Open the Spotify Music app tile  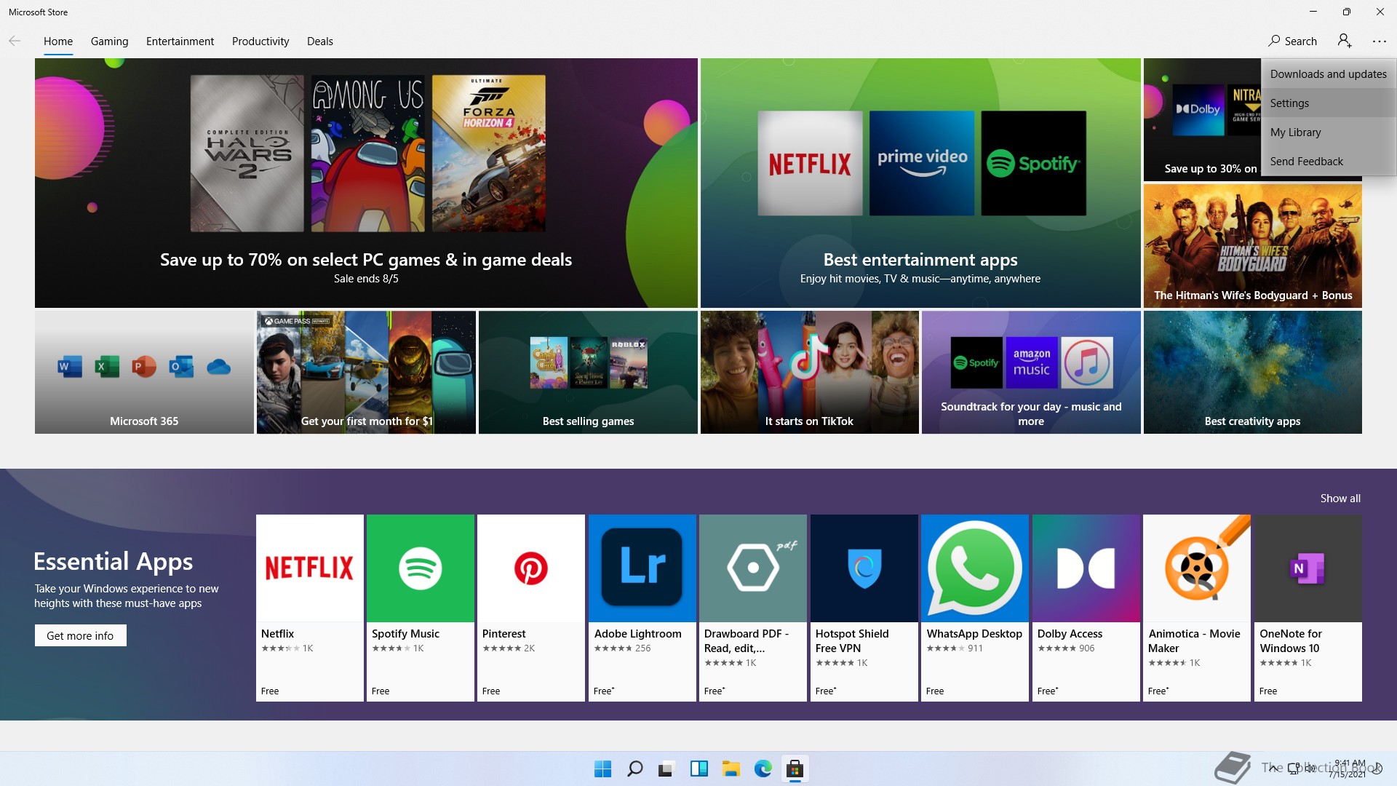[x=421, y=608]
